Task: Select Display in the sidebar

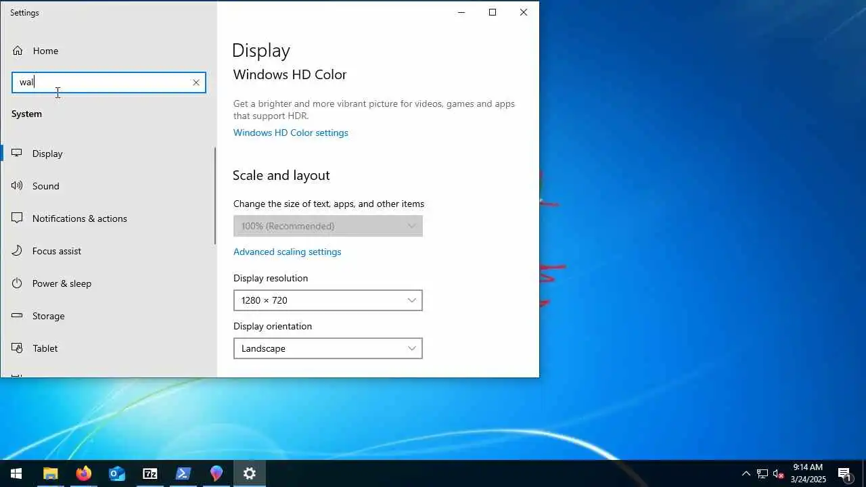Action: [108, 154]
